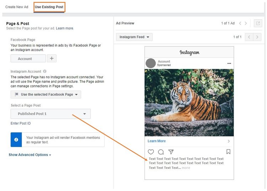Click the Instagram Account info icon
This screenshot has width=267, height=191.
coord(44,71)
